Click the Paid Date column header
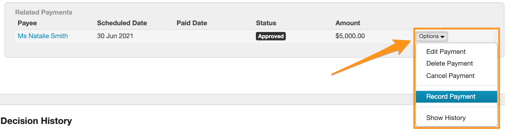The width and height of the screenshot is (505, 129). point(192,23)
